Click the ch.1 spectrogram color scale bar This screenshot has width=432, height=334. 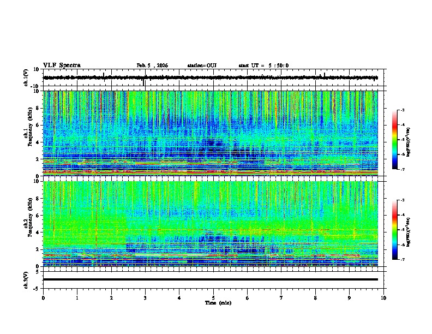click(x=395, y=140)
